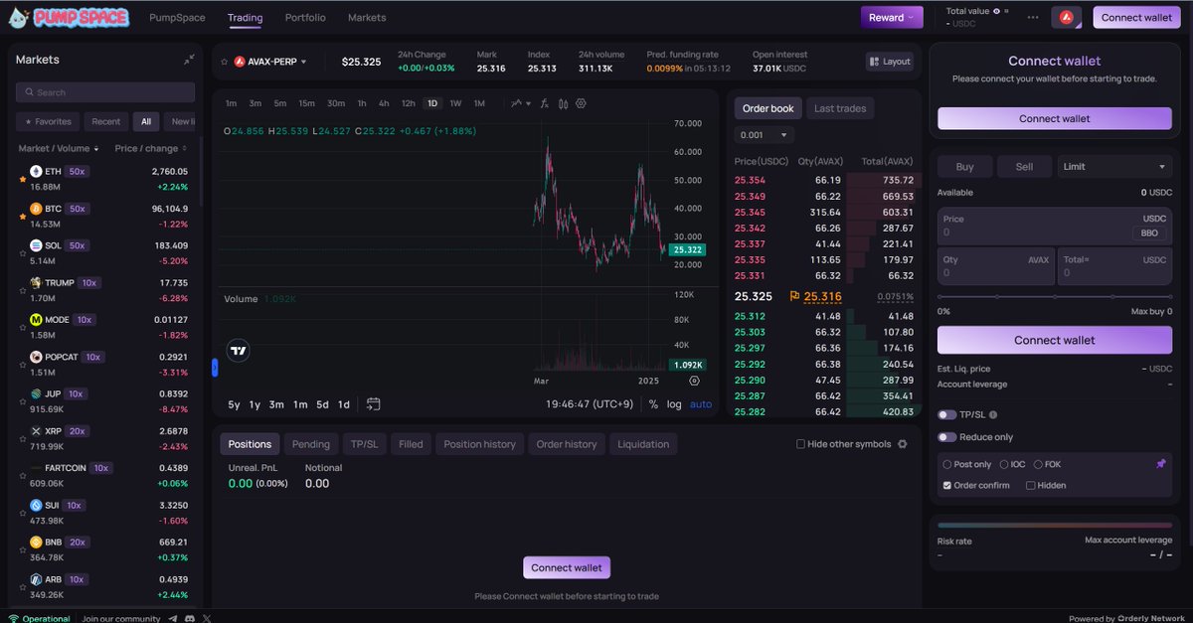Image resolution: width=1193 pixels, height=623 pixels.
Task: Switch to Last trades tab
Action: (x=840, y=108)
